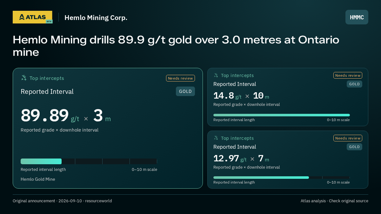Click the 7 m interval length bar

(282, 178)
